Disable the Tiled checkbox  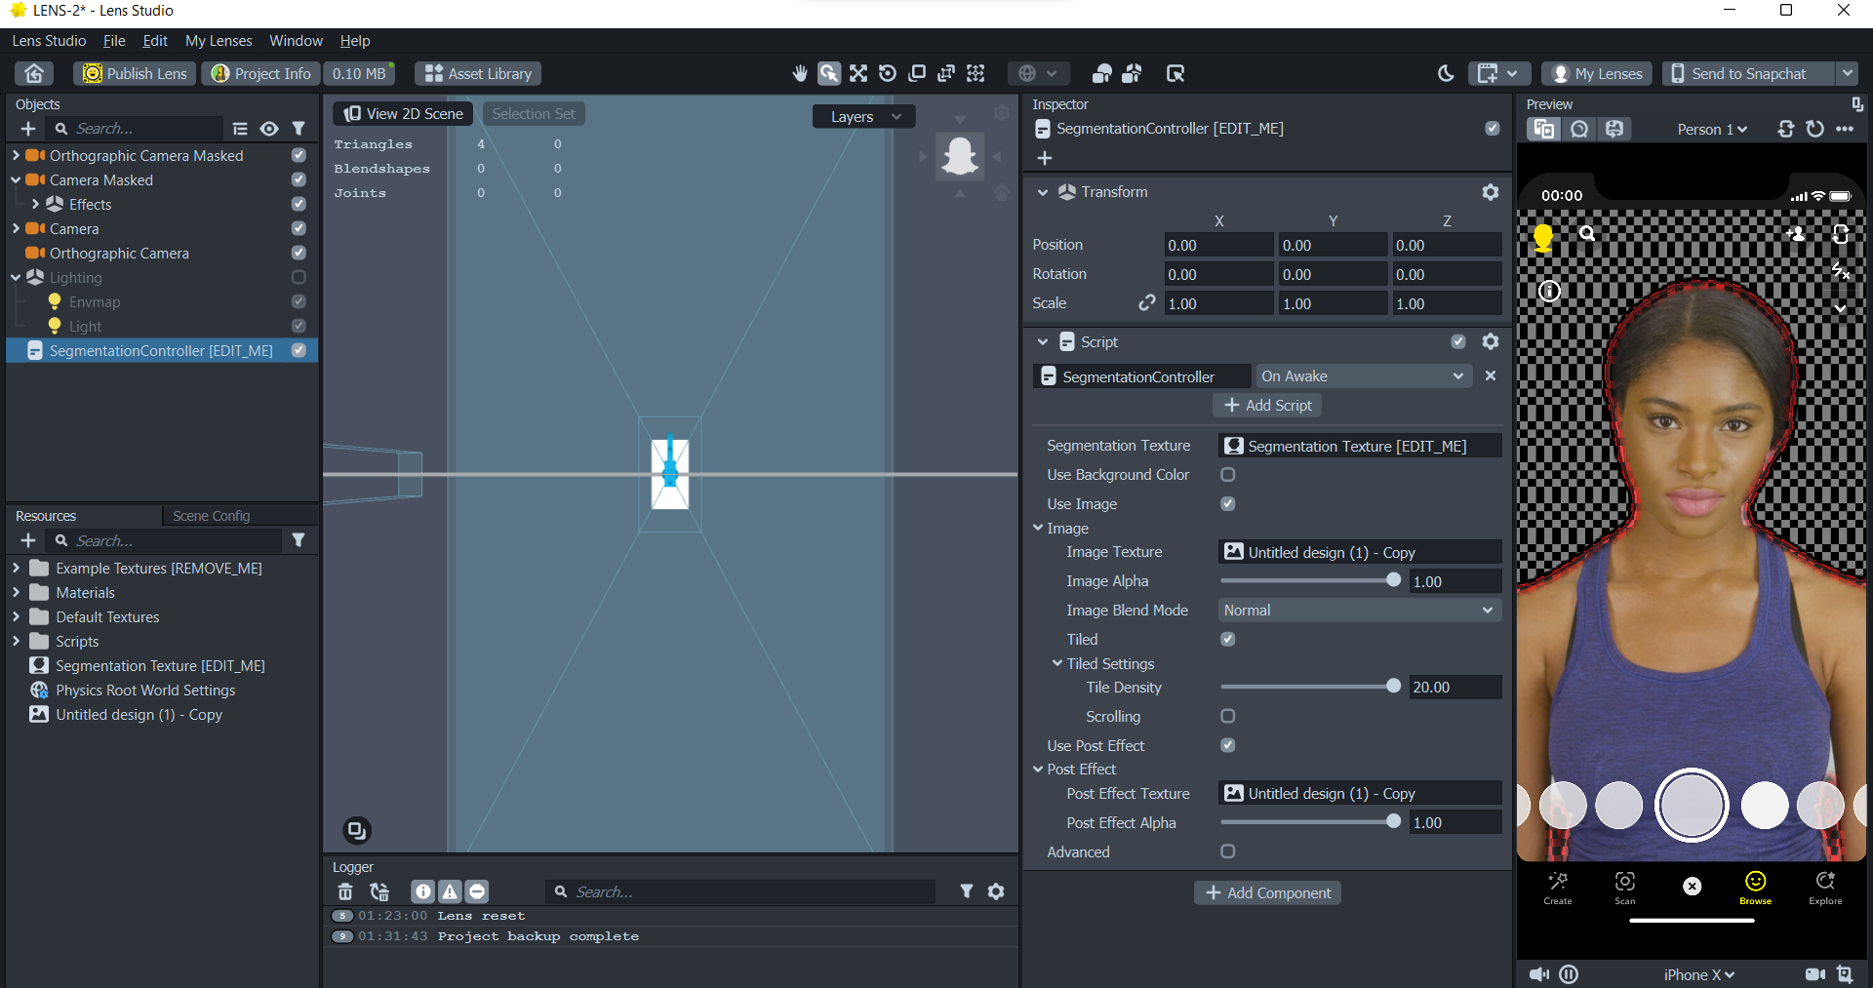(1227, 639)
